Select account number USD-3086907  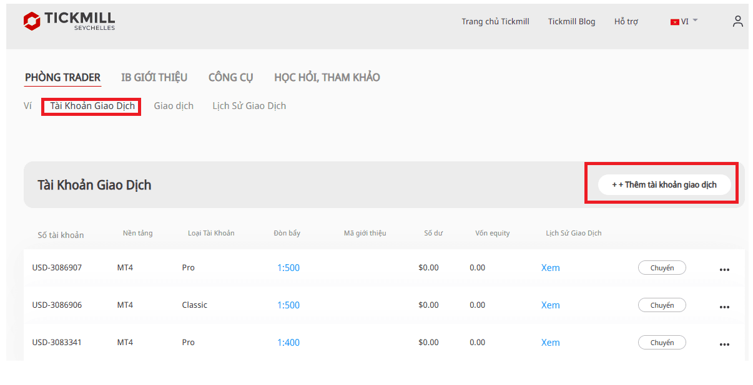click(57, 268)
